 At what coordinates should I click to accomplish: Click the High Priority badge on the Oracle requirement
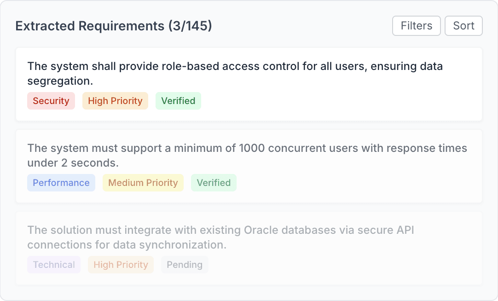(x=121, y=264)
